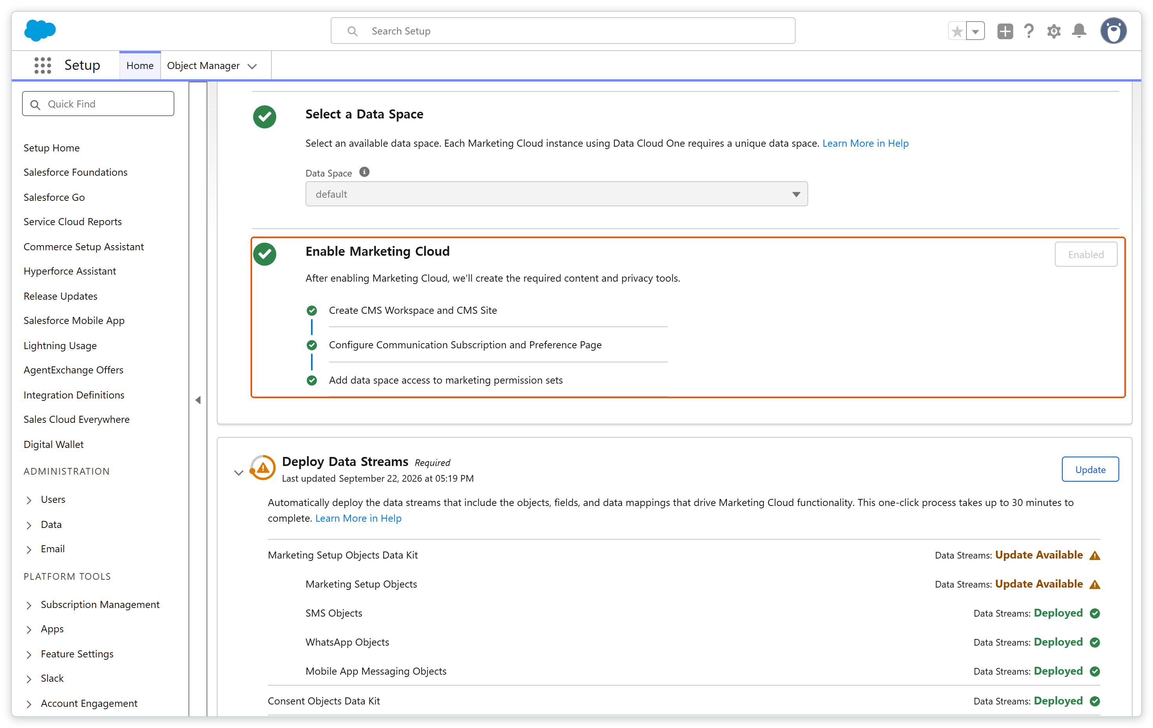Image resolution: width=1153 pixels, height=728 pixels.
Task: Click deployed check icon for SMS Objects
Action: (1094, 613)
